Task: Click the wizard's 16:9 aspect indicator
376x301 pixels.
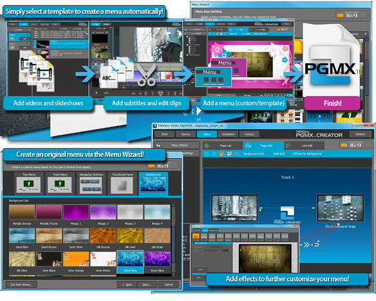Action: pyautogui.click(x=163, y=166)
